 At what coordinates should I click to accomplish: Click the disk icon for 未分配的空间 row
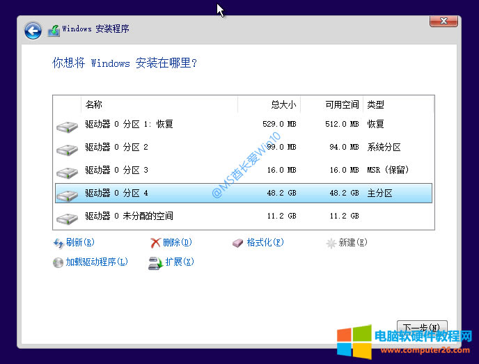[68, 219]
